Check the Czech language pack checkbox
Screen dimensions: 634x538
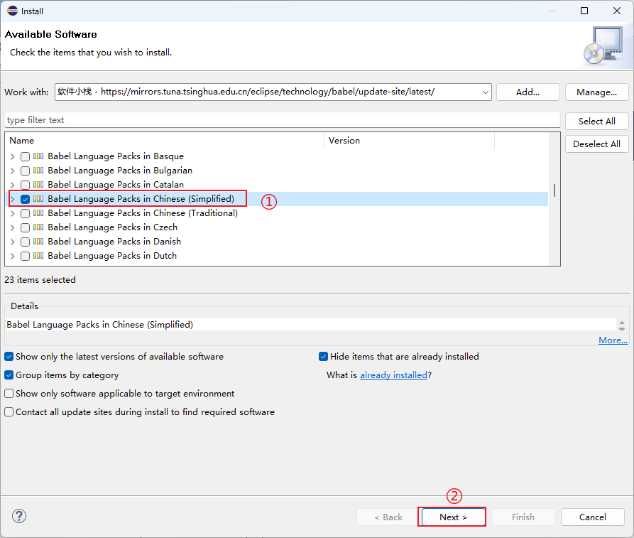tap(25, 227)
